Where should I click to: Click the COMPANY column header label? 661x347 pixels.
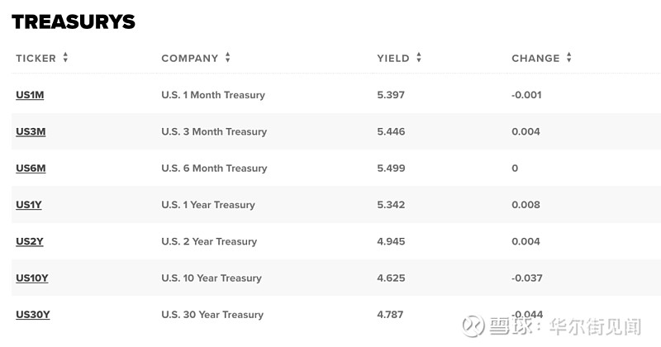pyautogui.click(x=190, y=58)
